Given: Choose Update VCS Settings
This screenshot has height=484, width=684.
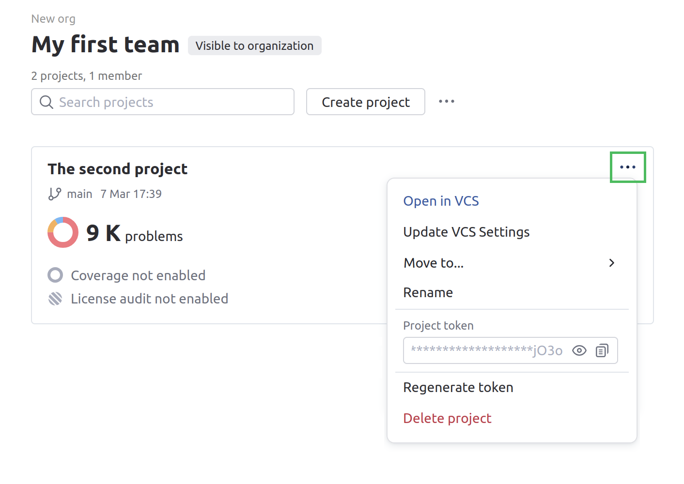Looking at the screenshot, I should pyautogui.click(x=466, y=232).
